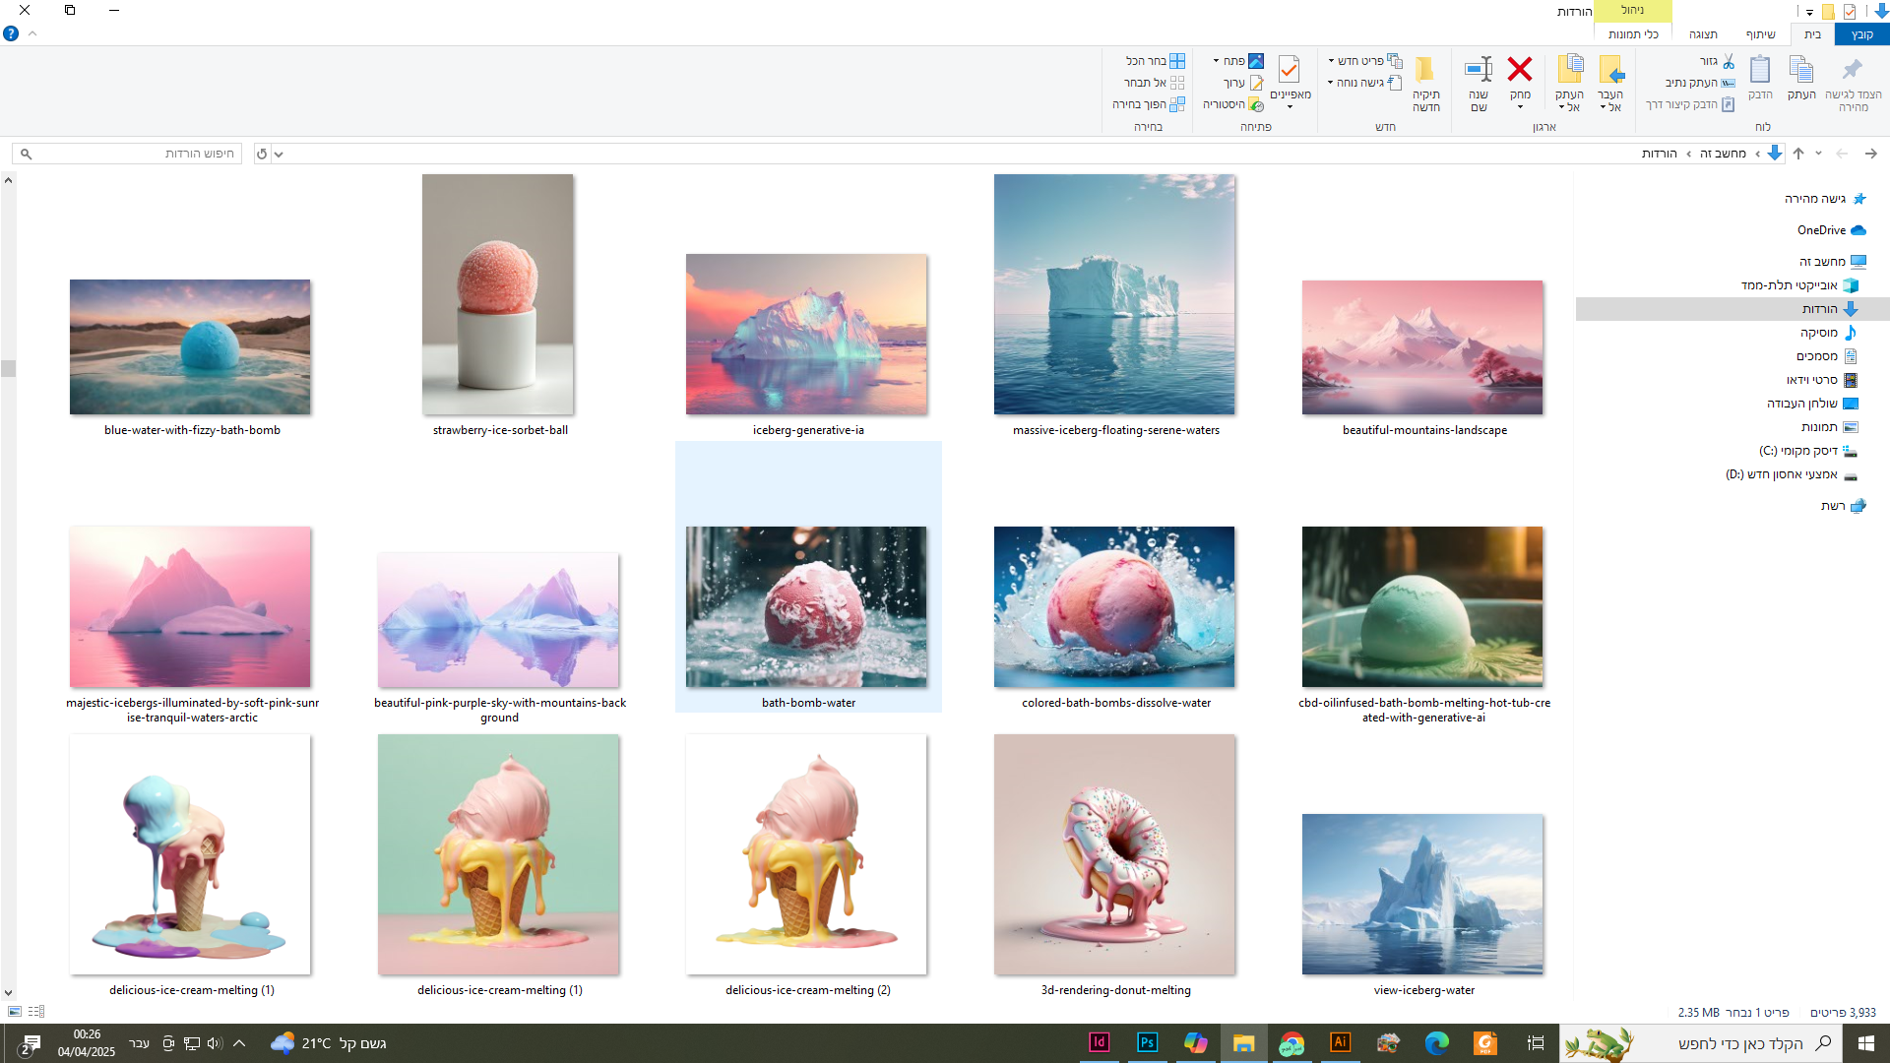This screenshot has width=1890, height=1063.
Task: Open Photoshop from the taskbar
Action: 1147,1042
